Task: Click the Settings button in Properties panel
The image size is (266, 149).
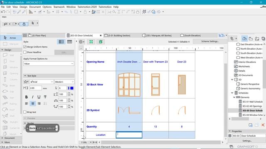Action: click(x=247, y=141)
